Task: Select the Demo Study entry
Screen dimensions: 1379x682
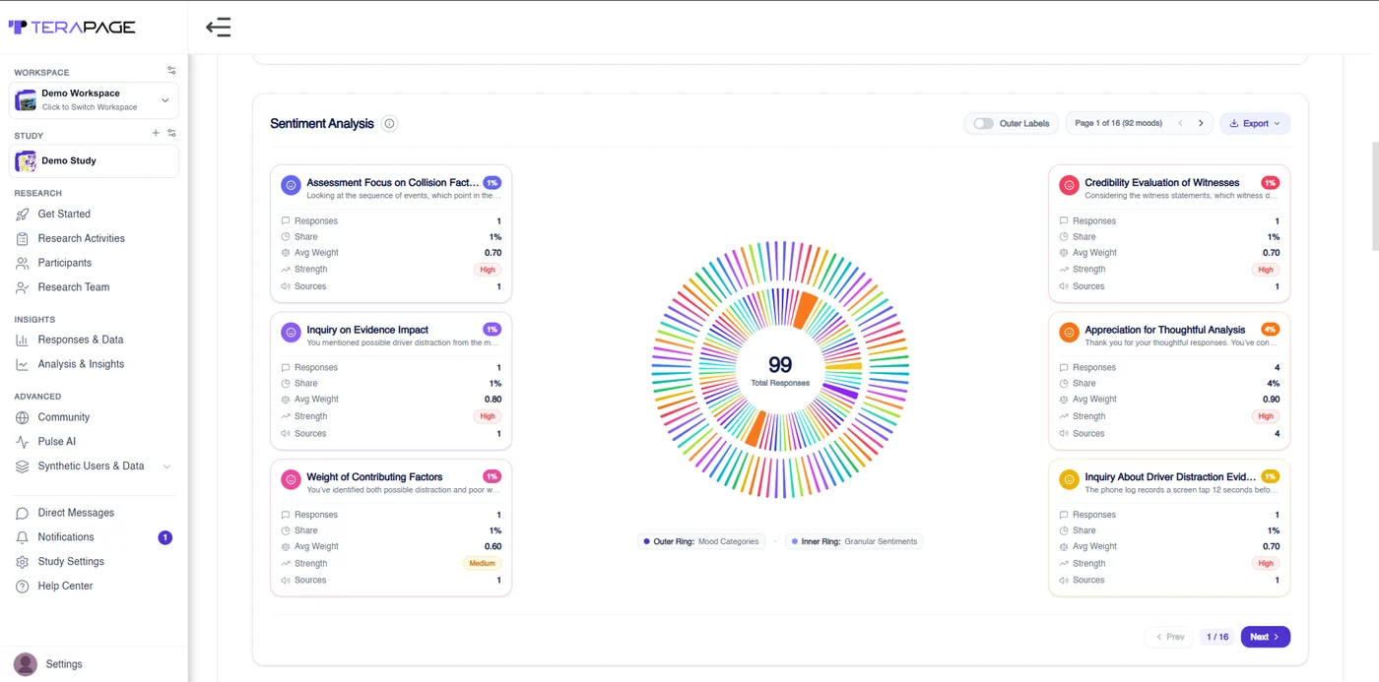Action: click(x=95, y=161)
